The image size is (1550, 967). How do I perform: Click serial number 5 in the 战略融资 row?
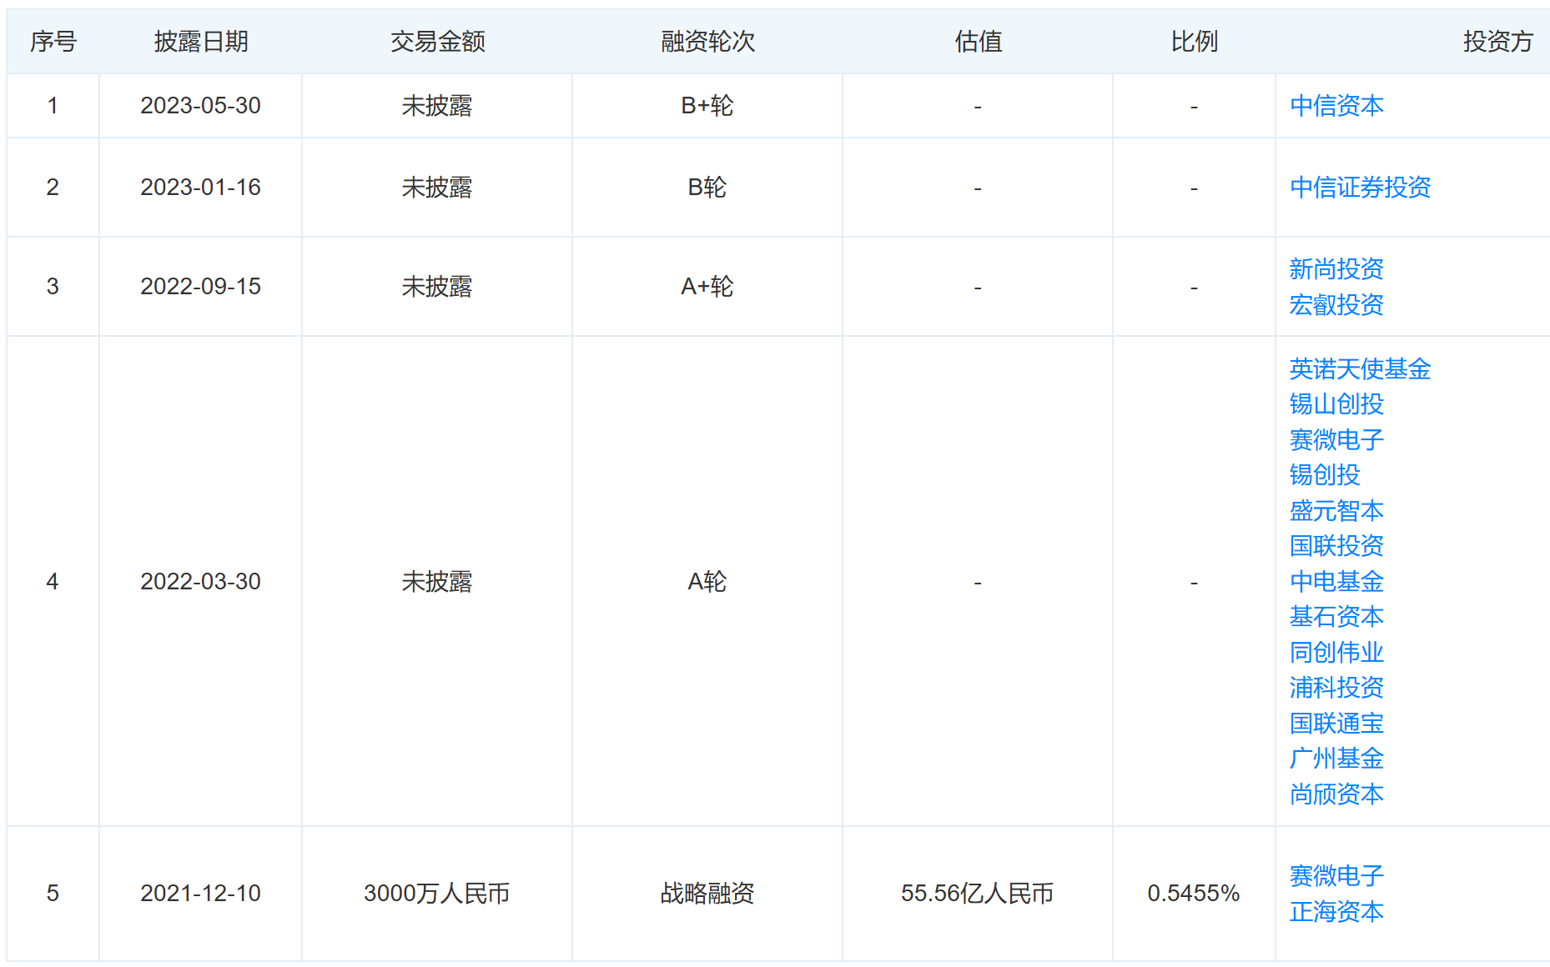point(53,894)
